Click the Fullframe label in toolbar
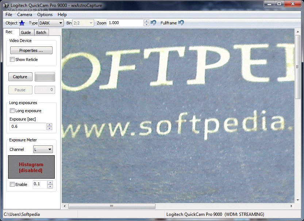 pos(169,23)
